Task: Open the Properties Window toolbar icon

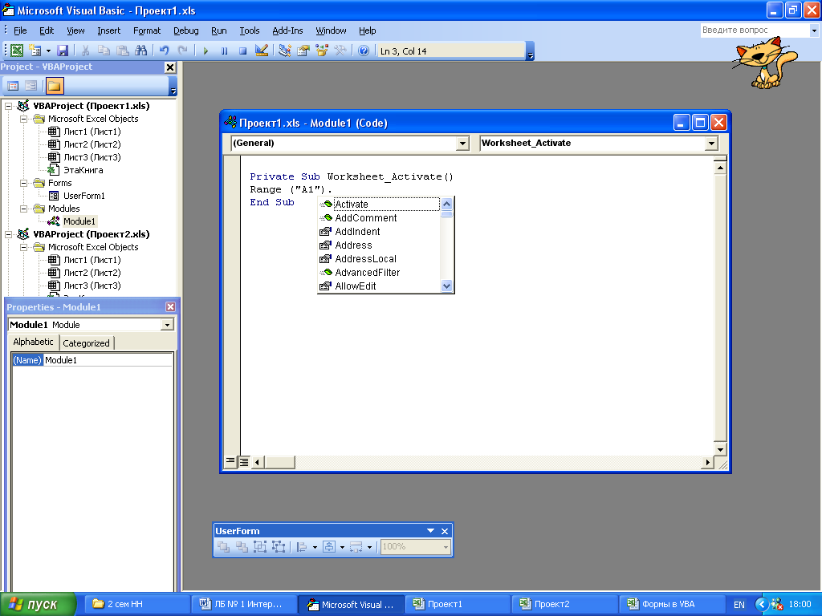Action: pos(303,51)
